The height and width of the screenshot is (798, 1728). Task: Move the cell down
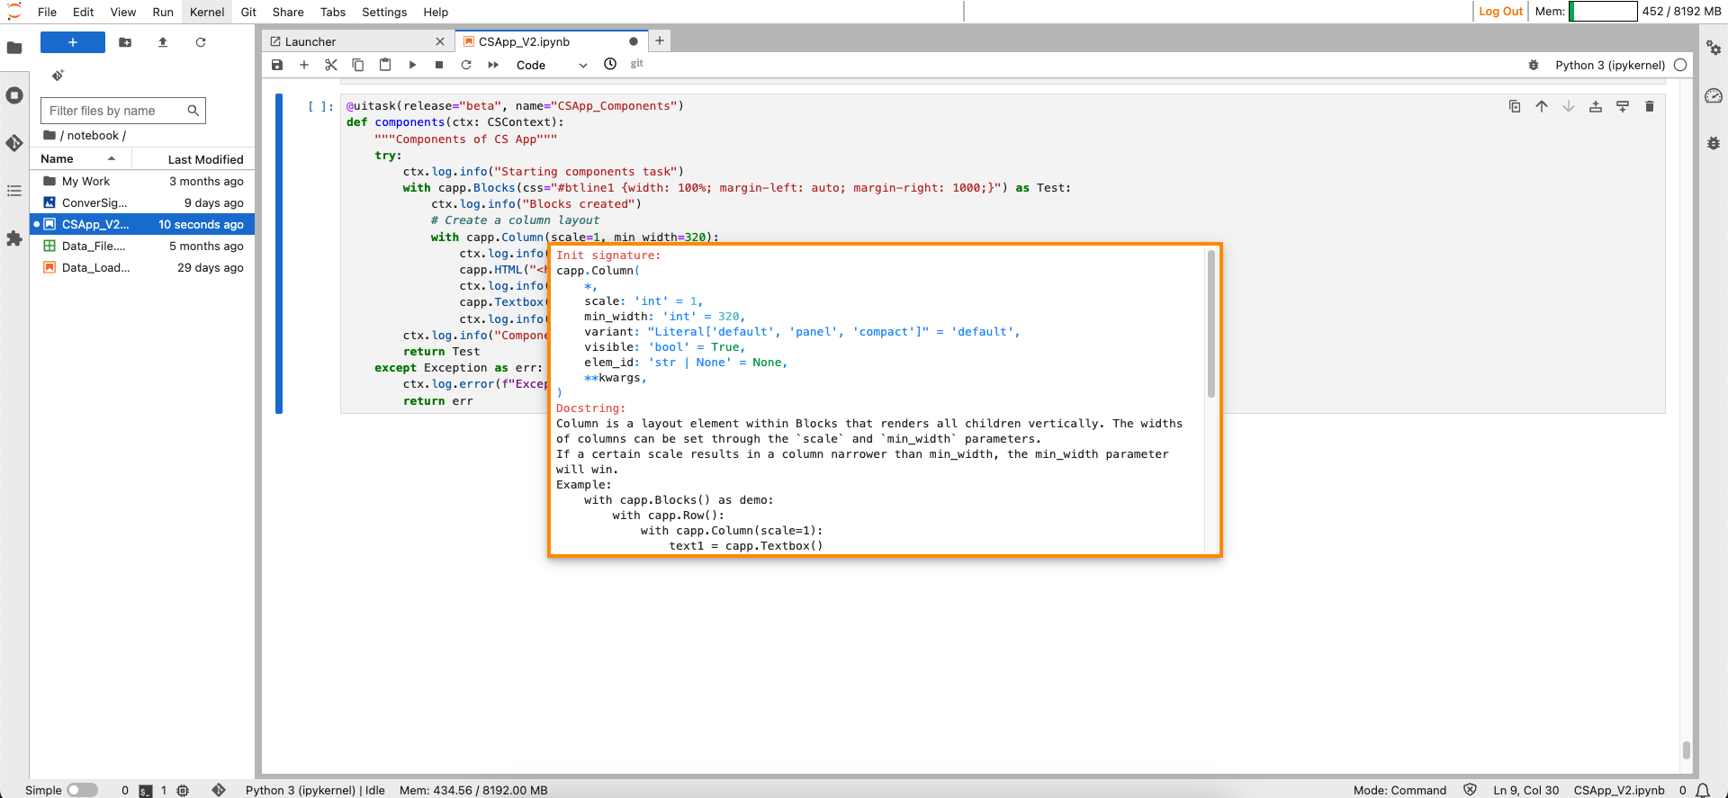click(1569, 106)
